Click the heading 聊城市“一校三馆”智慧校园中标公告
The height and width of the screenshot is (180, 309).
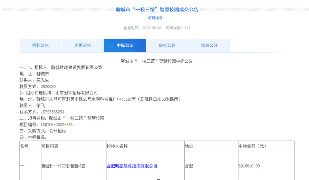(157, 61)
